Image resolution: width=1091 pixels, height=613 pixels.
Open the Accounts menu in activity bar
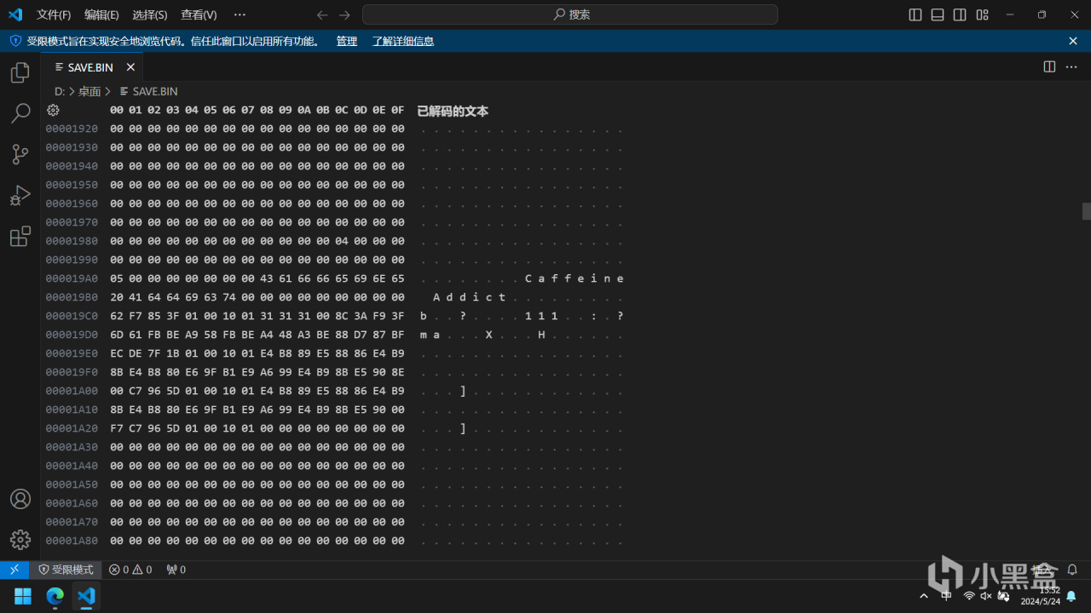pos(20,499)
